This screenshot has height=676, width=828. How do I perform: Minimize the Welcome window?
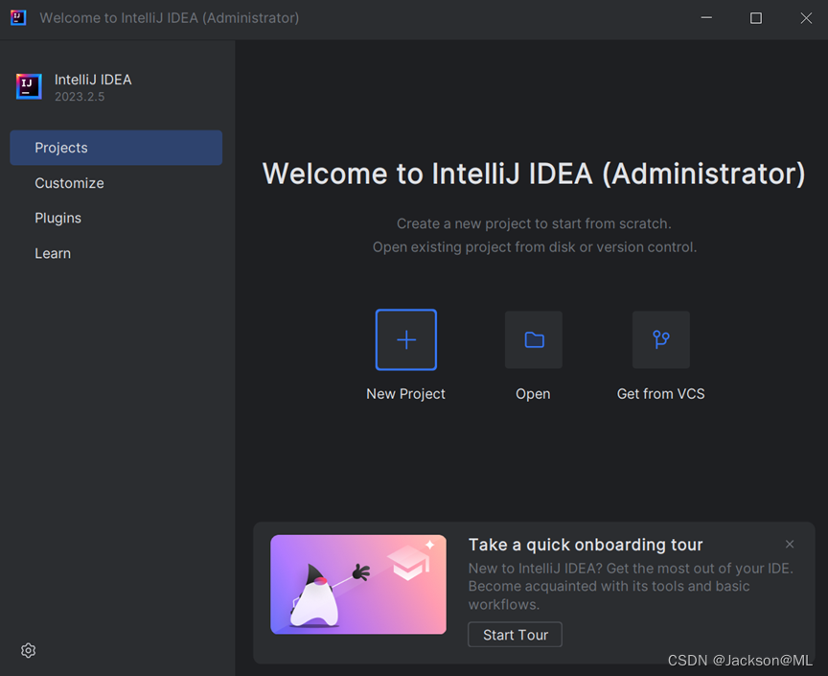[706, 18]
